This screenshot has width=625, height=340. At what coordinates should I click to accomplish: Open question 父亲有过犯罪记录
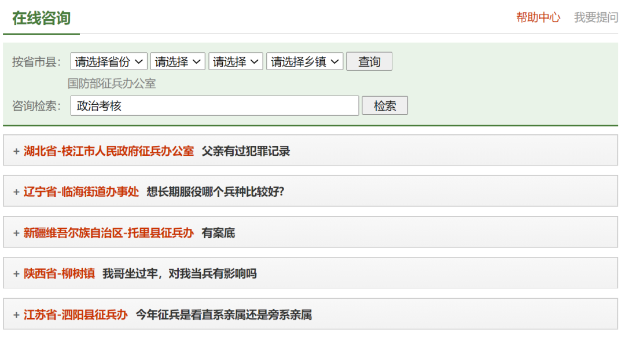(x=246, y=151)
